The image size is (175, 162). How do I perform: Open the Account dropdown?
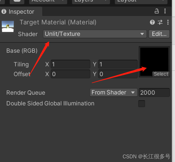49,2
